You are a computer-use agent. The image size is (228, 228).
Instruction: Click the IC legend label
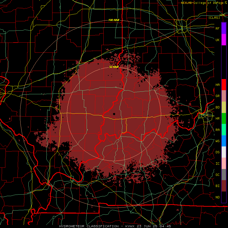[x=218, y=164]
